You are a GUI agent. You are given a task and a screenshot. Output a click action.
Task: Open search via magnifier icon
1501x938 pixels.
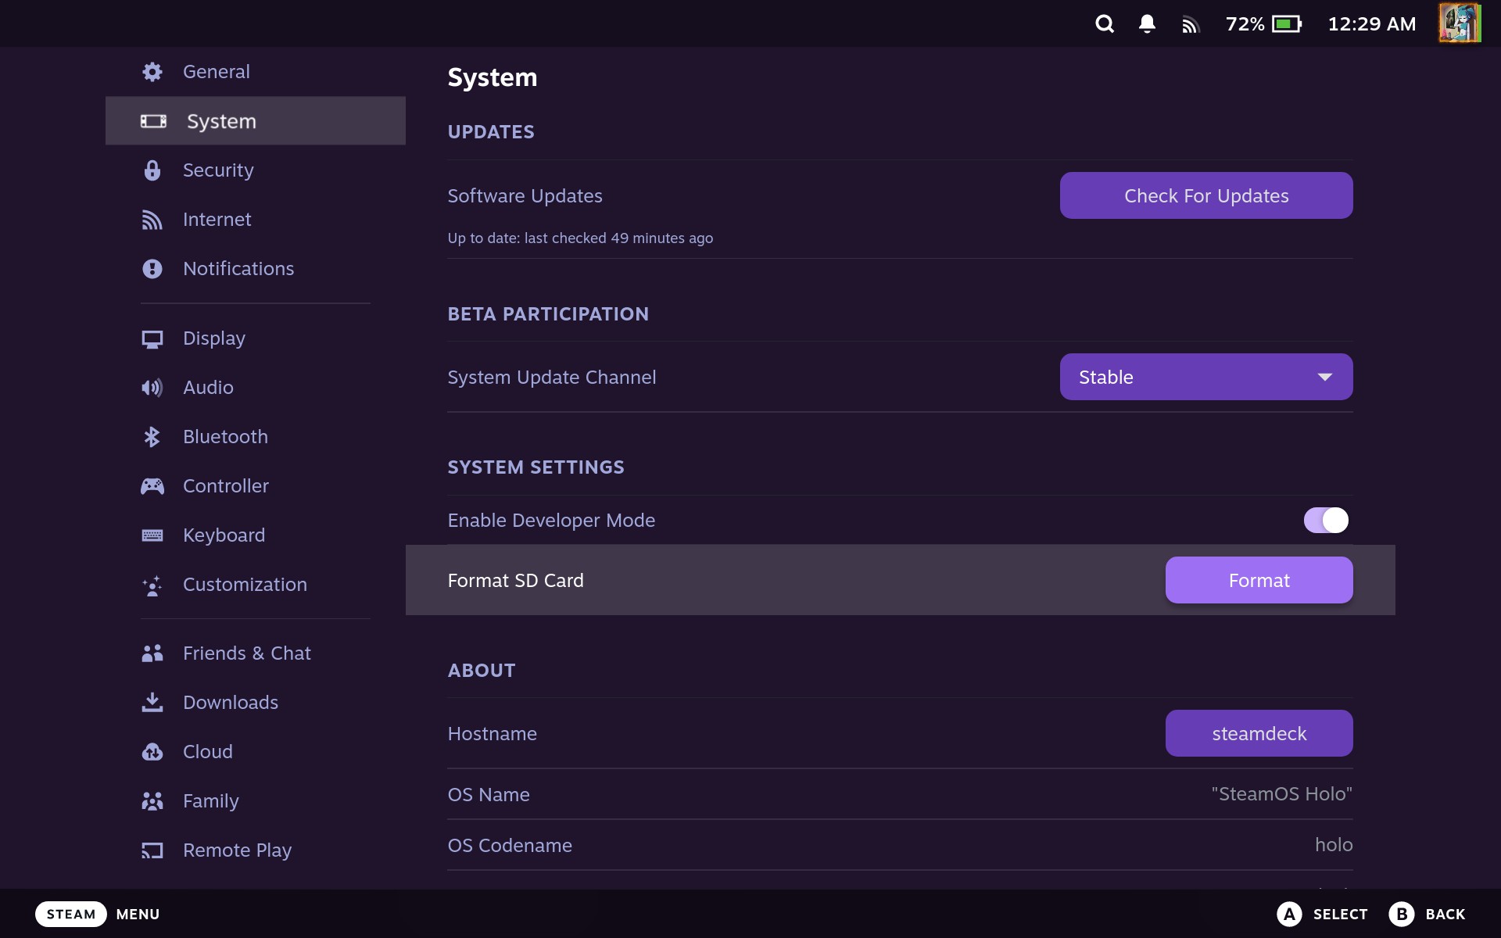click(x=1104, y=24)
